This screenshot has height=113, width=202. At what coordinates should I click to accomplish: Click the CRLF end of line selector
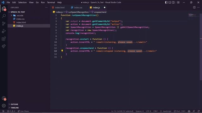tap(155, 111)
